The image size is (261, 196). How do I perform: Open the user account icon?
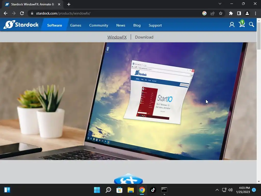pyautogui.click(x=232, y=25)
